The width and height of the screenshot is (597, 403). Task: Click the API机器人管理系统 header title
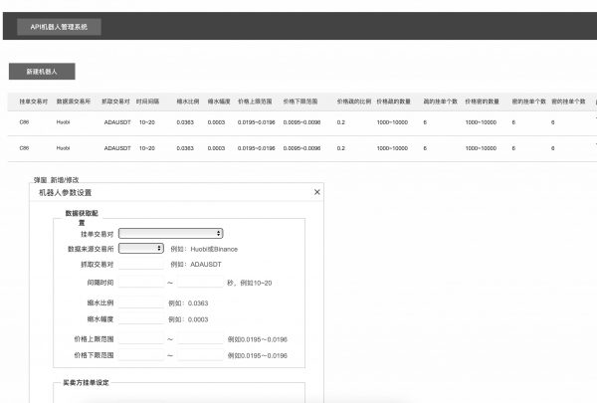coord(59,27)
